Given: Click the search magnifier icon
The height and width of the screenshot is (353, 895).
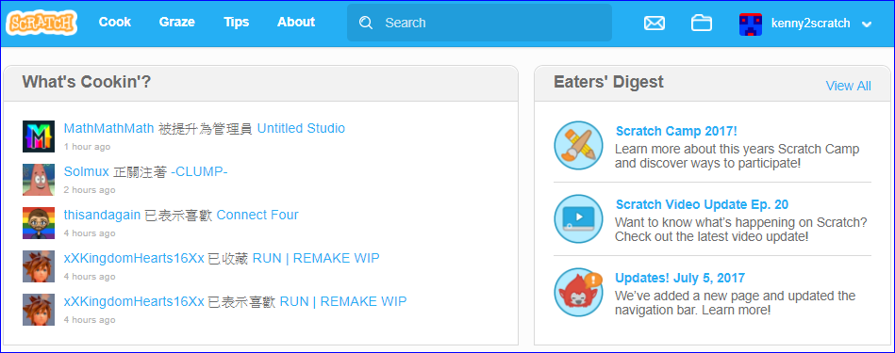Looking at the screenshot, I should point(366,23).
